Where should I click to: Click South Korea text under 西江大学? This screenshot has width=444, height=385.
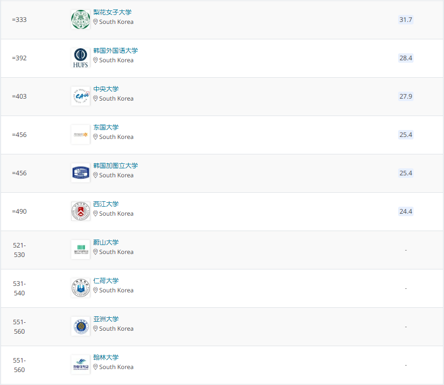click(116, 213)
